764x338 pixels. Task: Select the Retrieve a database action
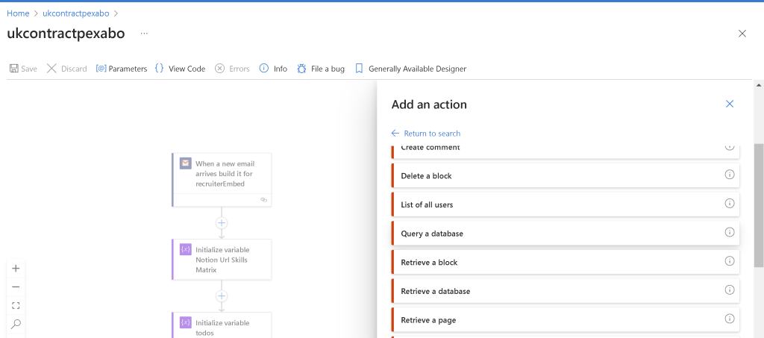(566, 291)
